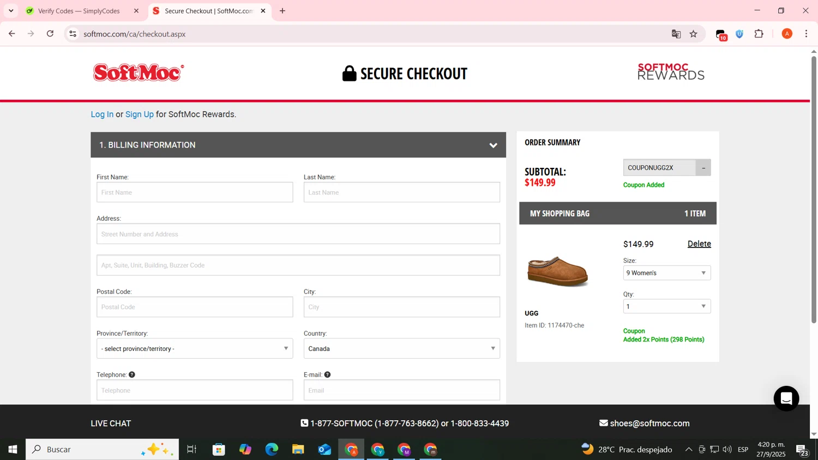818x460 pixels.
Task: Click the MY SHOPPING BAG header
Action: (618, 214)
